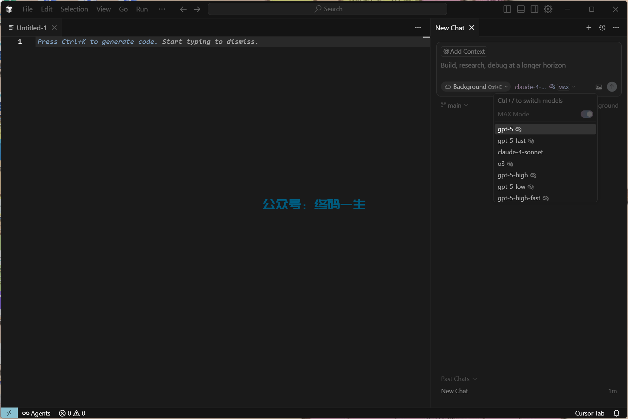Screen dimensions: 628x419
Task: Show errors and warnings count
Action: point(72,413)
